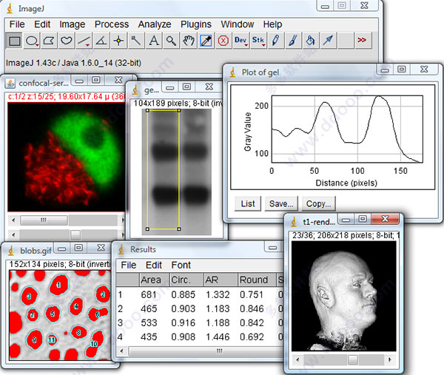Click confocal-series Java window icon
Viewport: 444px width, 375px height.
pos(10,84)
